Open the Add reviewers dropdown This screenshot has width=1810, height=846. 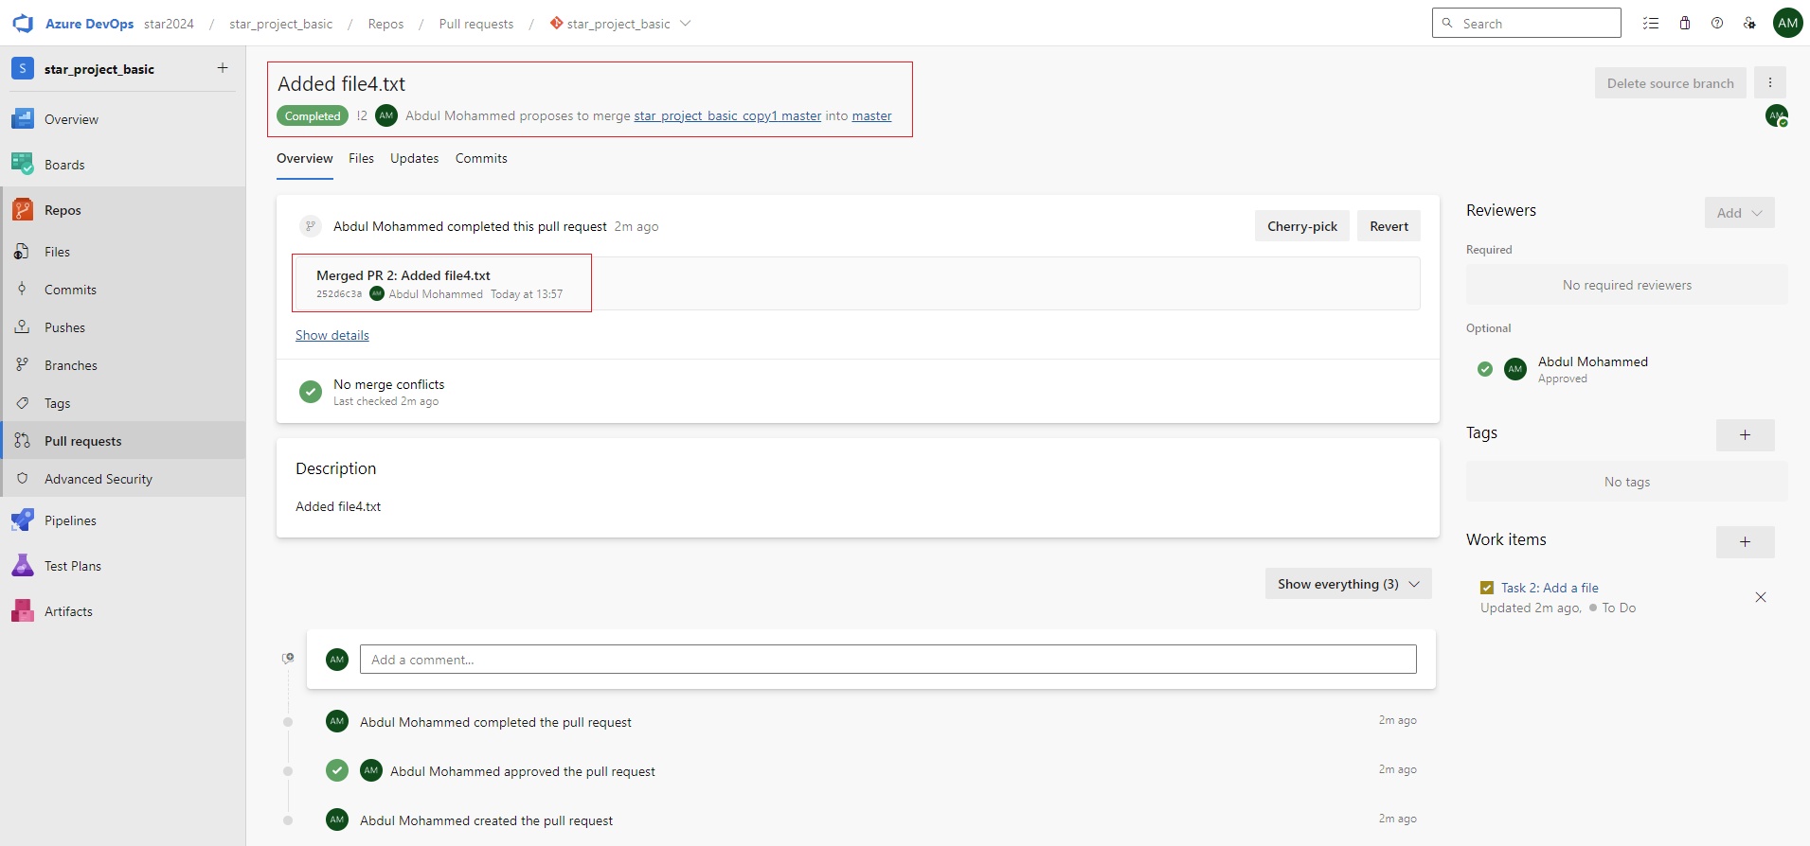[1740, 213]
